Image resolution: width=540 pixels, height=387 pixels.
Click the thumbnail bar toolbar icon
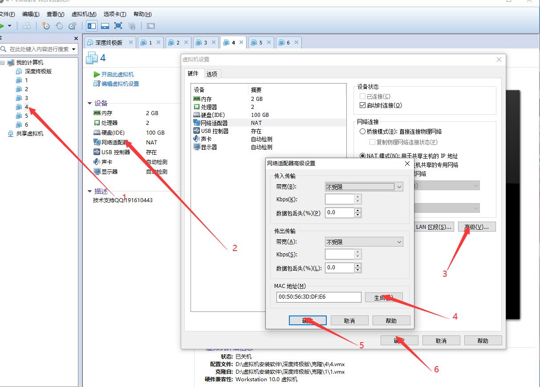[105, 26]
